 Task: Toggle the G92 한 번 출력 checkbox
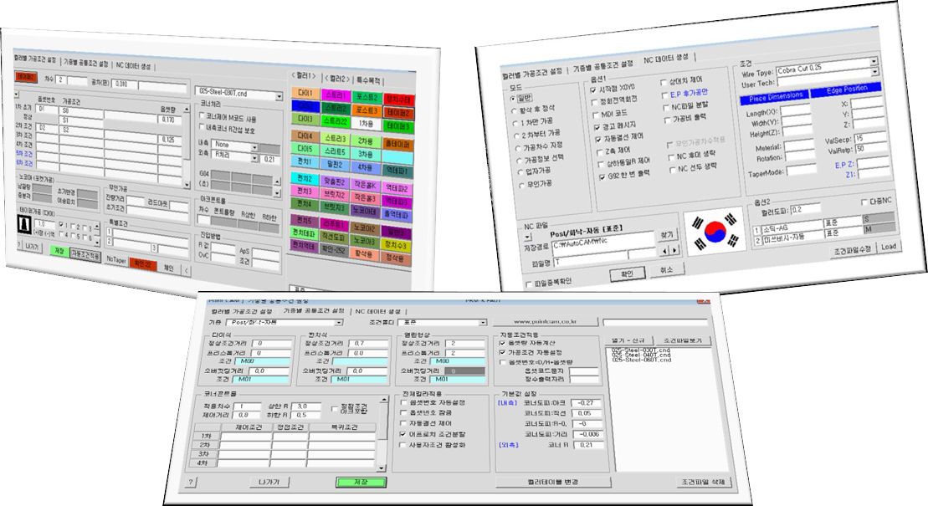pyautogui.click(x=602, y=177)
